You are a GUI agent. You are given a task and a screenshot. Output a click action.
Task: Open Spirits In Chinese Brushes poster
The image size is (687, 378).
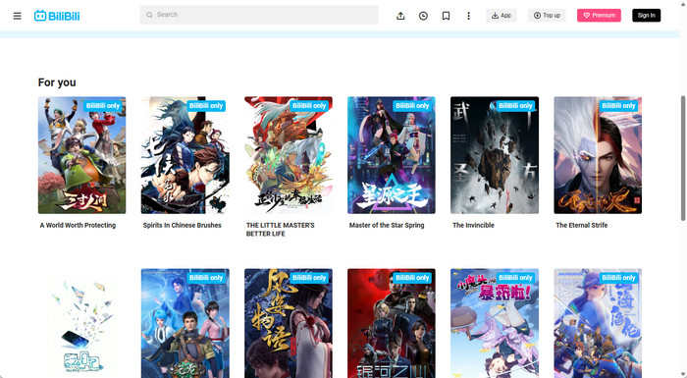pyautogui.click(x=185, y=155)
